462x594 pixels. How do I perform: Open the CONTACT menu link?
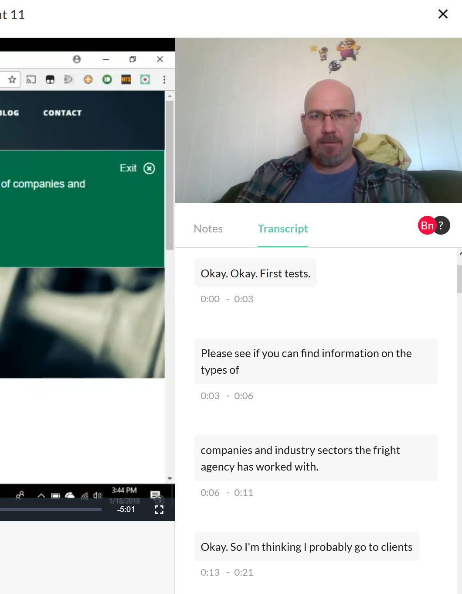click(62, 113)
